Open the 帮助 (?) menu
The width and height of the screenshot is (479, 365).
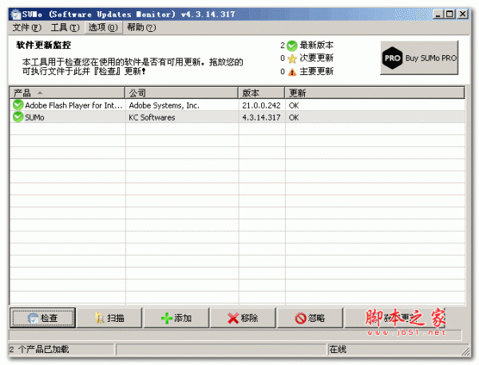point(141,27)
